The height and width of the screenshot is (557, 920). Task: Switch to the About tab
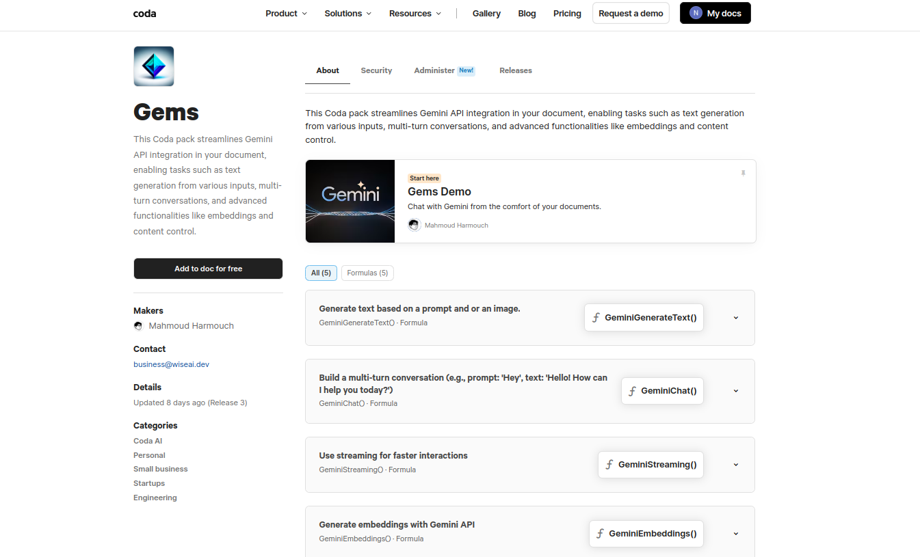click(328, 70)
